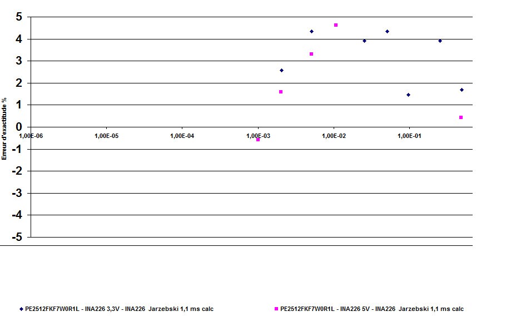
Task: Click the topmost pink data point near 4.6
Action: 336,25
